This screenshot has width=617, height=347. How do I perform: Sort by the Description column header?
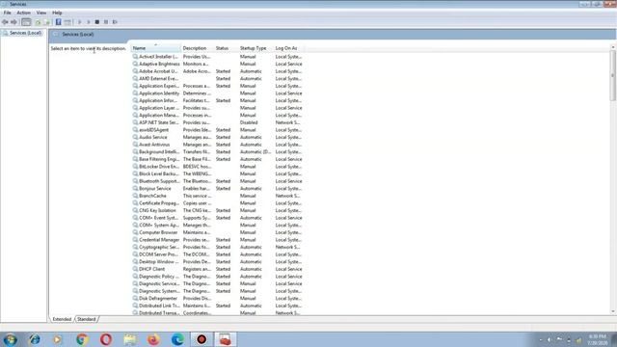(x=198, y=48)
